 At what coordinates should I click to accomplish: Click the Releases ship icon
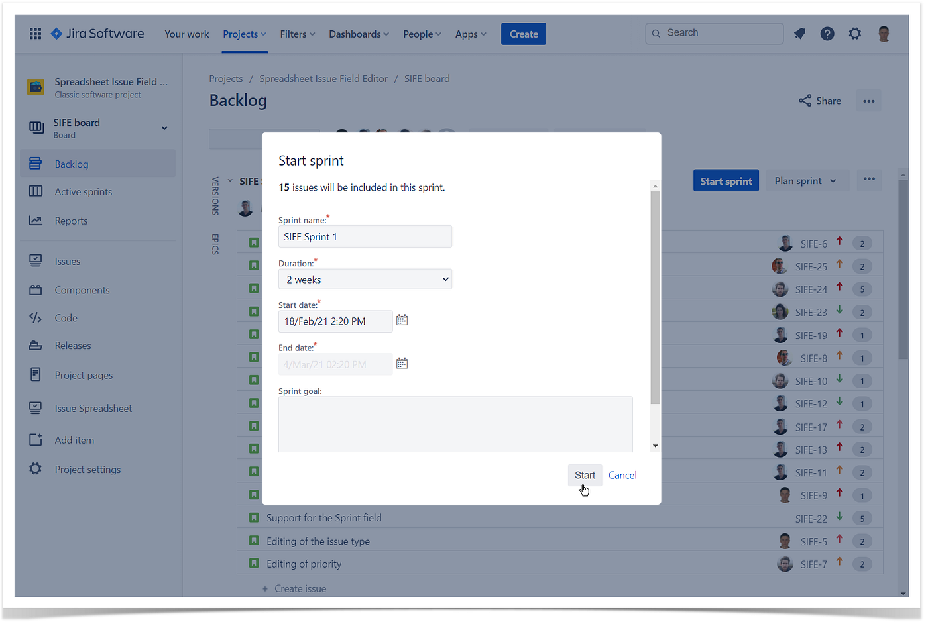point(36,346)
